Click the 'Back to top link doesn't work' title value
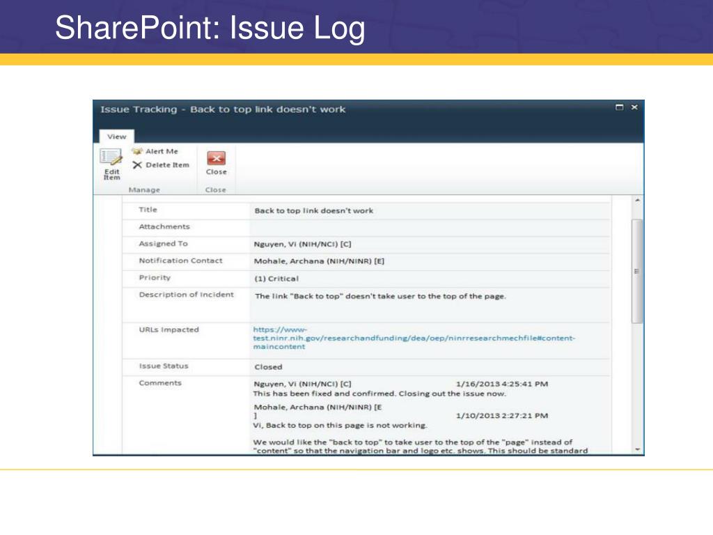 (x=314, y=210)
